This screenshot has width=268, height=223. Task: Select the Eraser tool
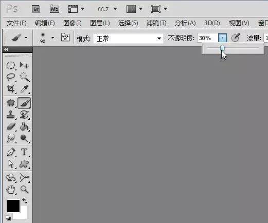pos(11,126)
